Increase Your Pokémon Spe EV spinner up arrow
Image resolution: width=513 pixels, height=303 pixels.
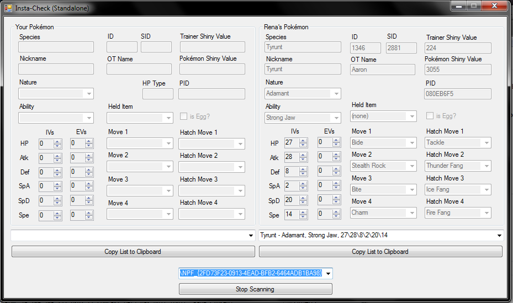coord(89,213)
